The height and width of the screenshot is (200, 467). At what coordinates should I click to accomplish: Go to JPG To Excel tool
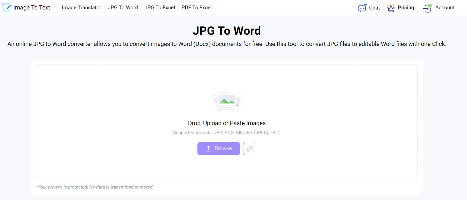coord(160,8)
